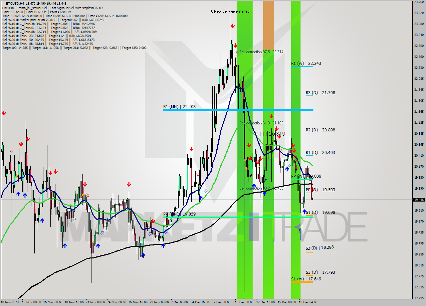Click the S2 (D) | 18.288 support label
Viewport: 426px width, 306px height.
(x=320, y=247)
